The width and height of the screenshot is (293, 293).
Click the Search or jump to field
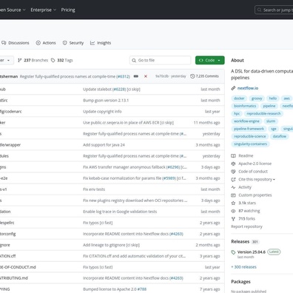274,10
